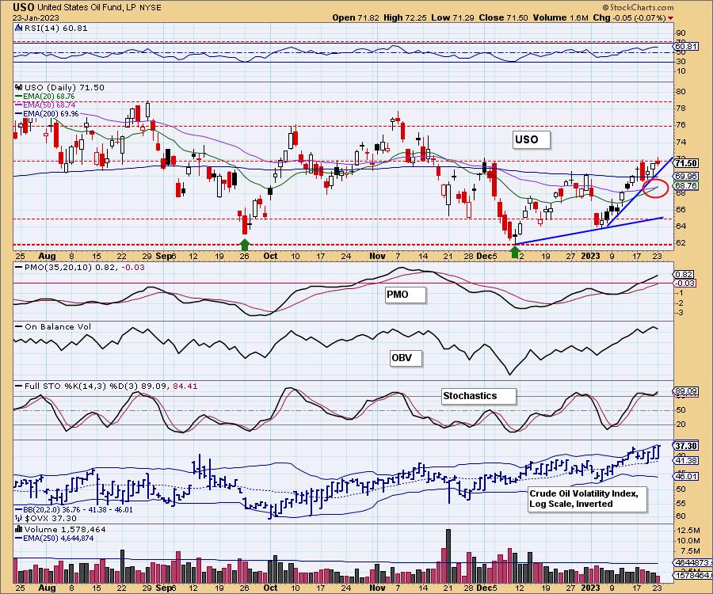
Task: Click the 'Volume 1,578,464' label
Action: (x=60, y=529)
